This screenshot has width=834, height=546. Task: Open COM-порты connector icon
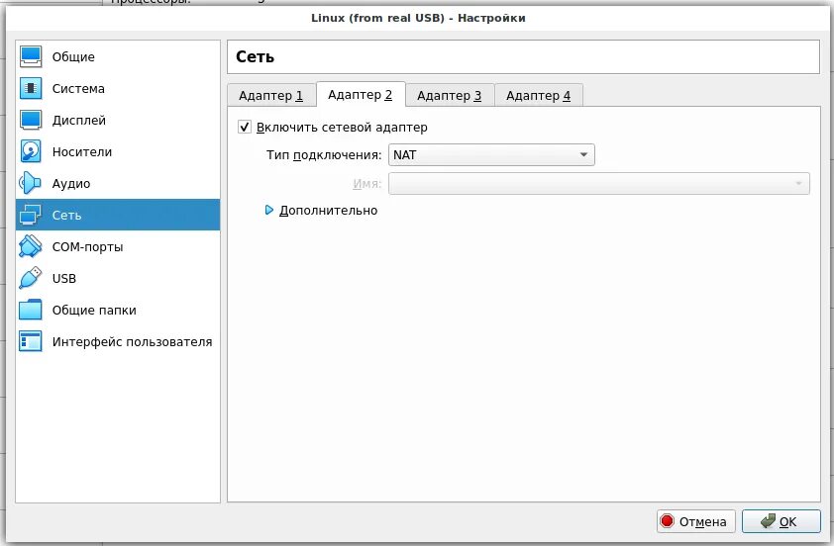click(31, 246)
